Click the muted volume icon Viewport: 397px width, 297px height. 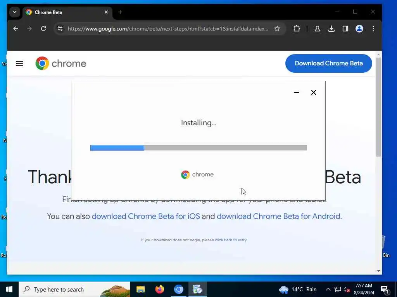click(x=347, y=289)
